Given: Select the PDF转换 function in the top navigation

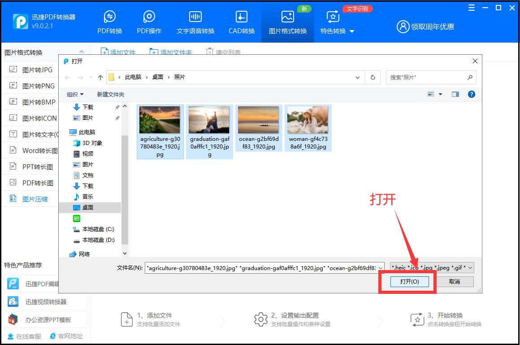Looking at the screenshot, I should [x=109, y=21].
